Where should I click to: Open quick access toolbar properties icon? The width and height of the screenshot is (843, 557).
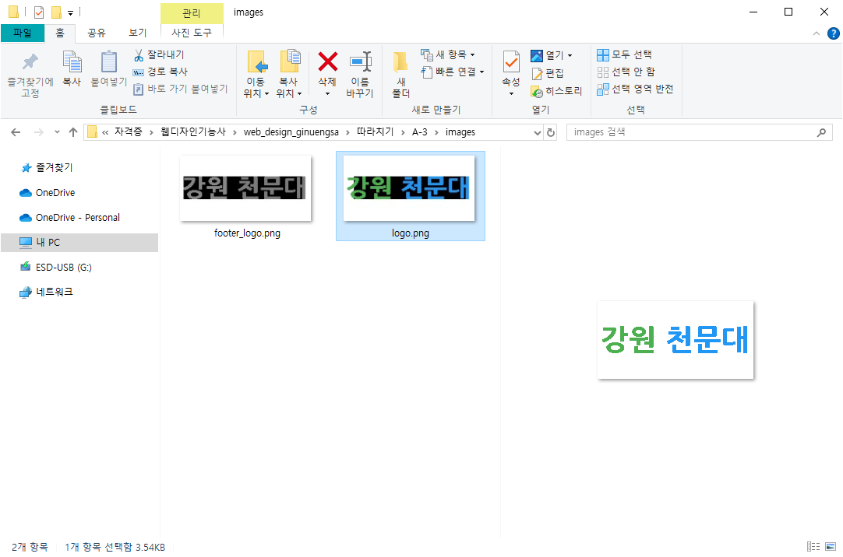39,12
